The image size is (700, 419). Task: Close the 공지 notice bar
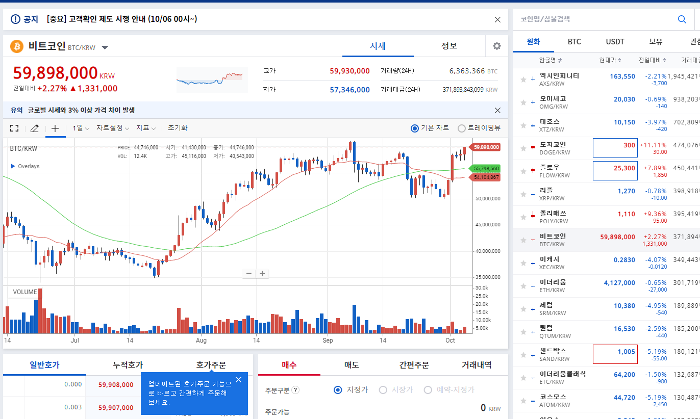(497, 19)
